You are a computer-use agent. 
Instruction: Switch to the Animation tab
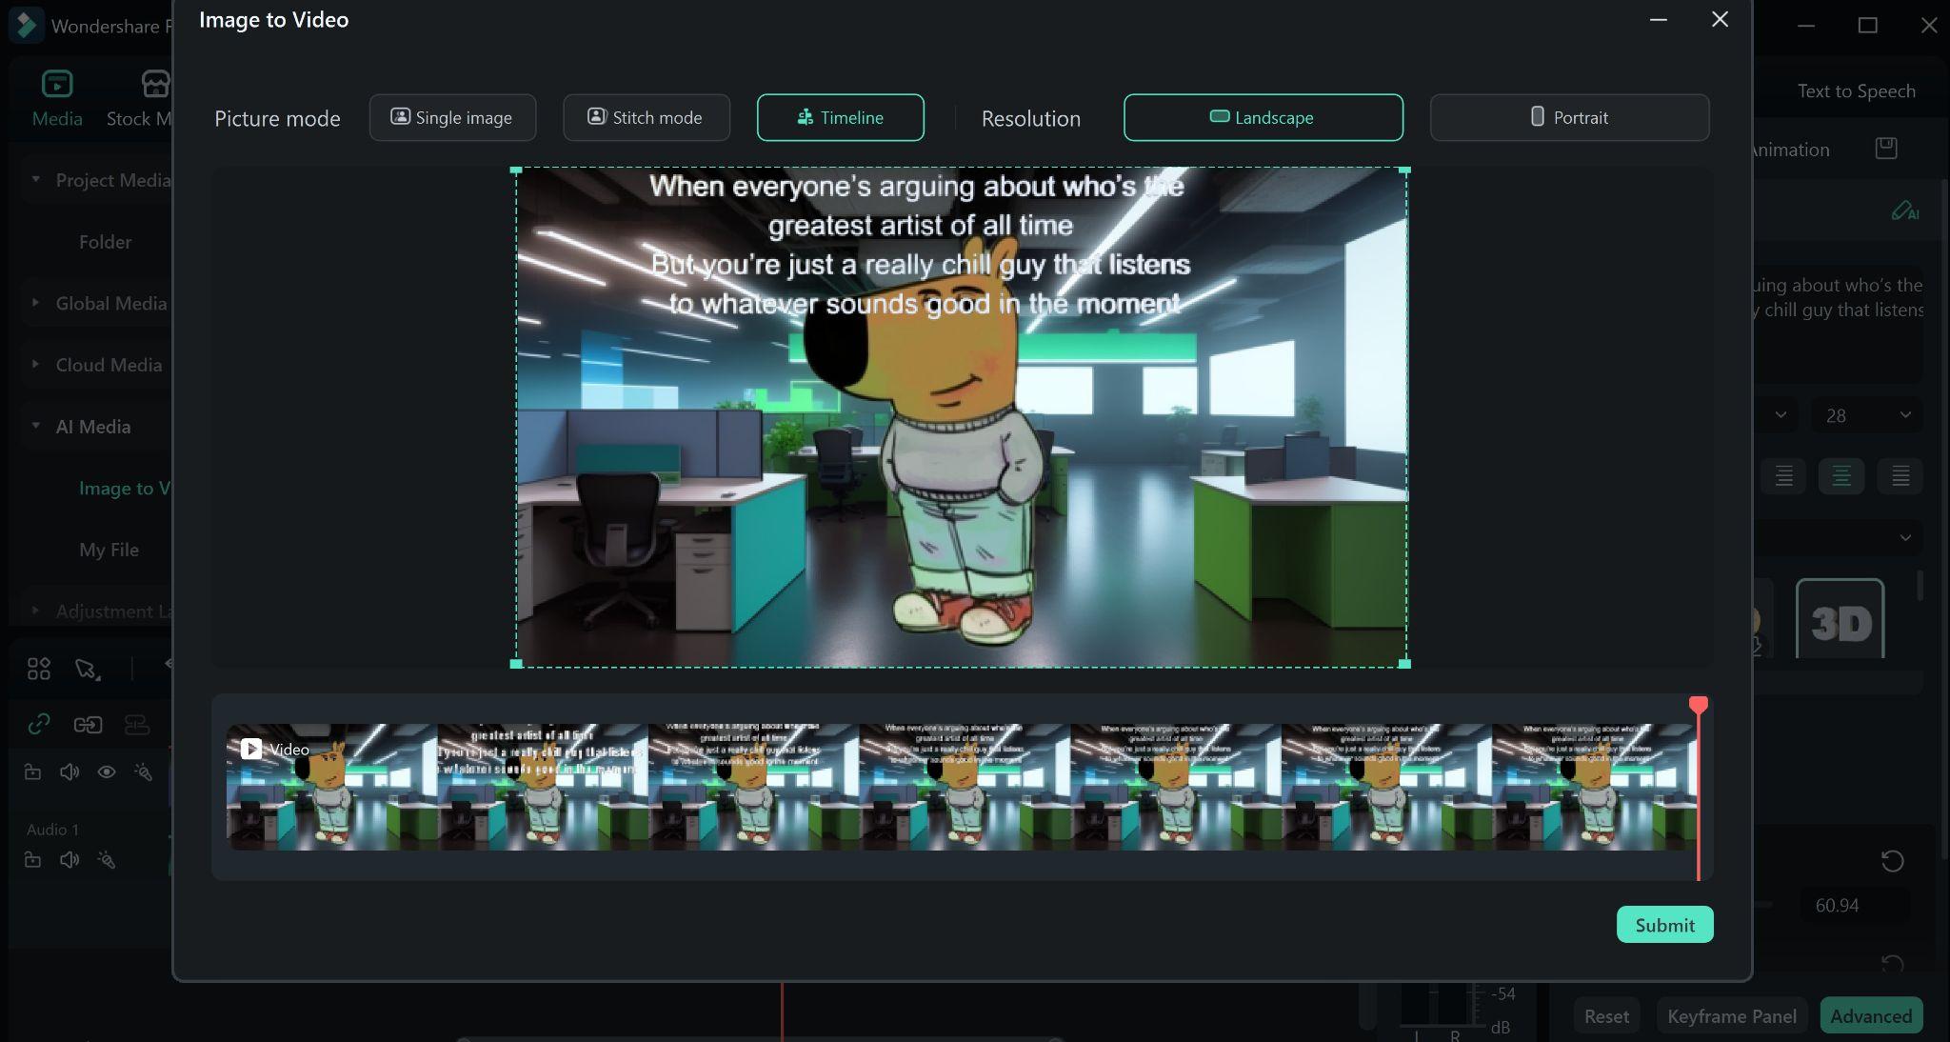1790,149
